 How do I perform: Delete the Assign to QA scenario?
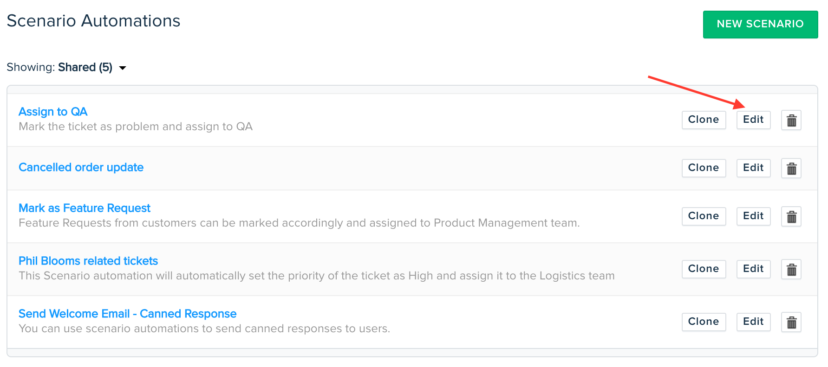pos(791,120)
